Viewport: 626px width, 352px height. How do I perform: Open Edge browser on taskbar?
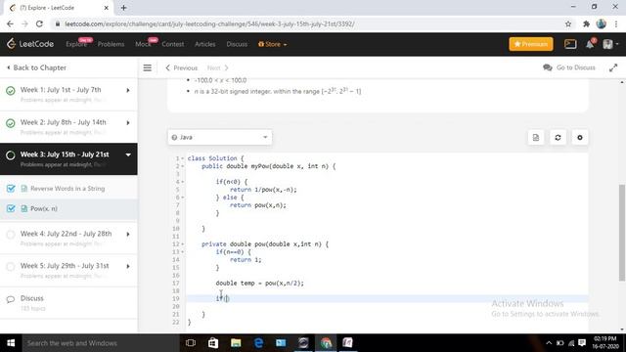click(258, 343)
